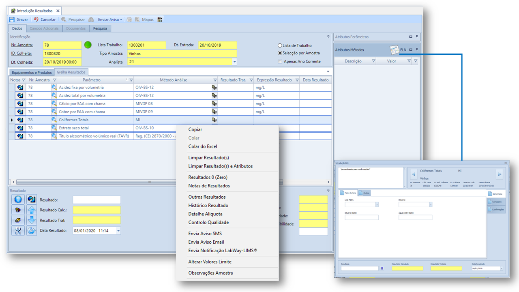Choose Alterar Valores Limite menu entry
This screenshot has width=519, height=292.
[x=210, y=262]
